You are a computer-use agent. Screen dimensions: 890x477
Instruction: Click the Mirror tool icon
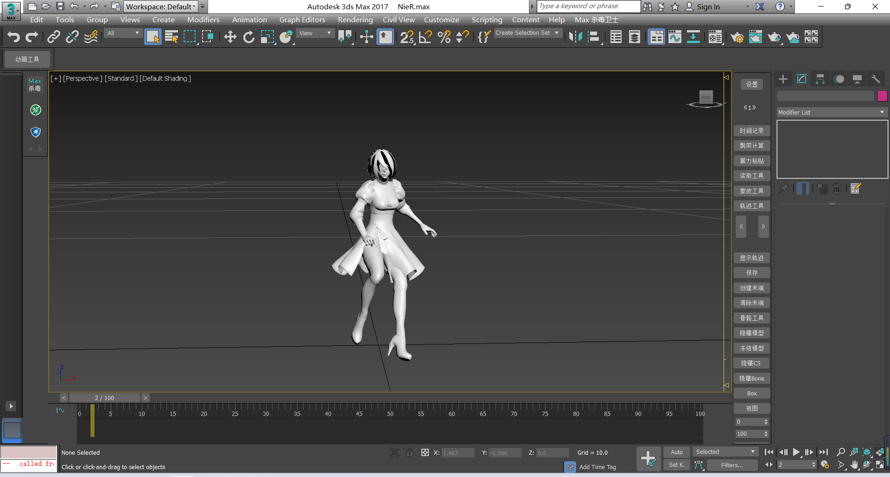point(575,37)
